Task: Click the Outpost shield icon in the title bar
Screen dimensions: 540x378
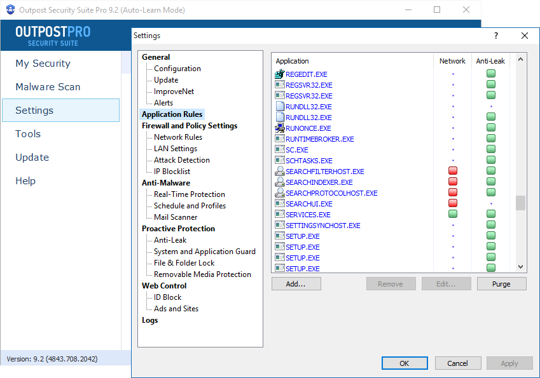Action: coord(9,10)
